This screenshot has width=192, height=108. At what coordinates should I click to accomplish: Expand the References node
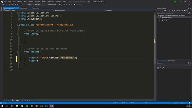tap(160, 19)
